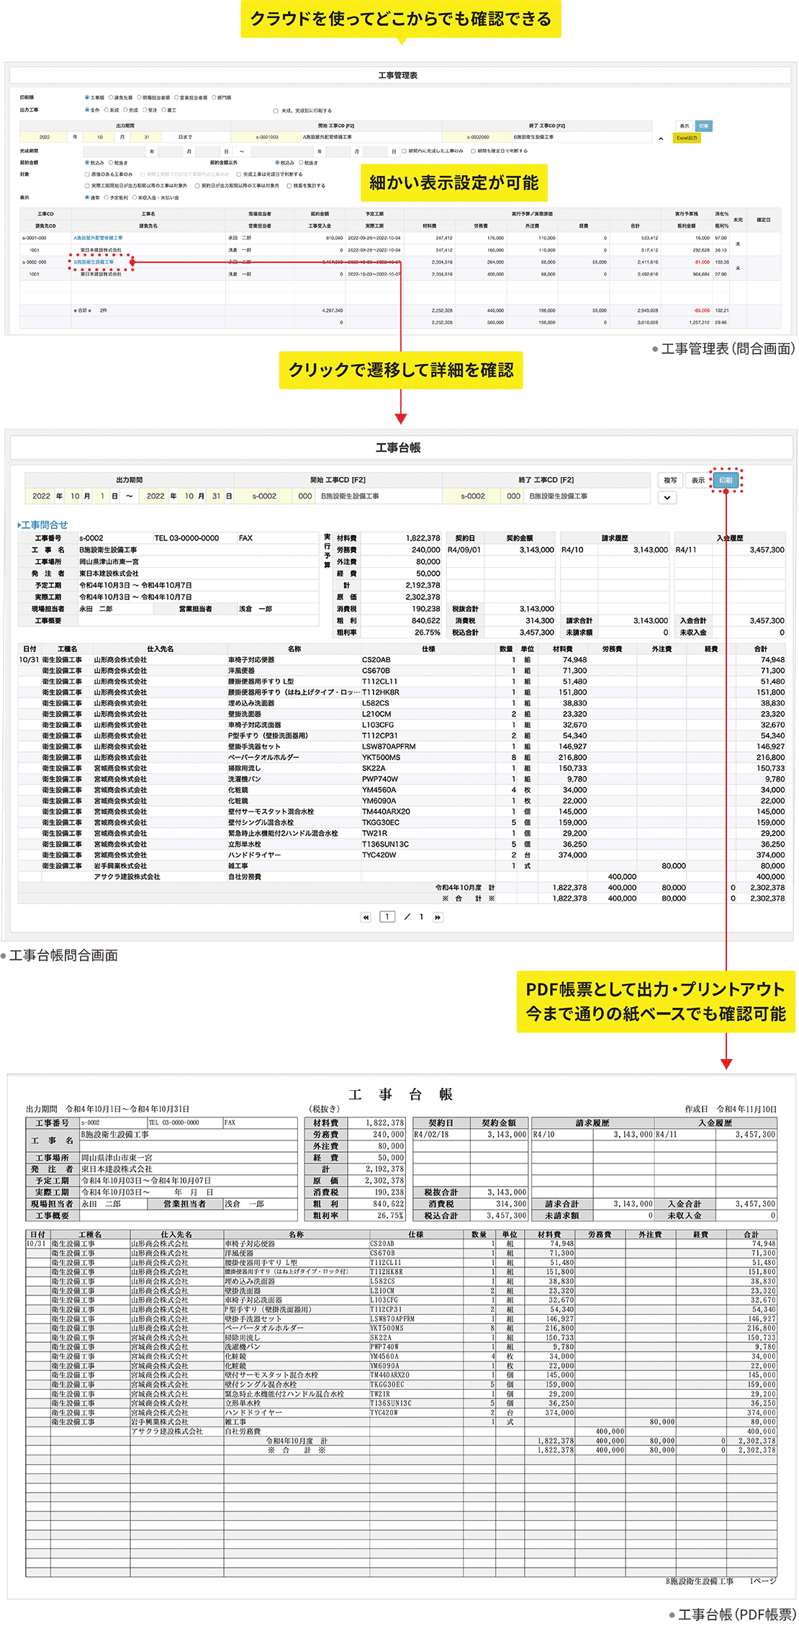The width and height of the screenshot is (799, 1634).
Task: Choose 全件 for 出力工事
Action: [x=87, y=110]
